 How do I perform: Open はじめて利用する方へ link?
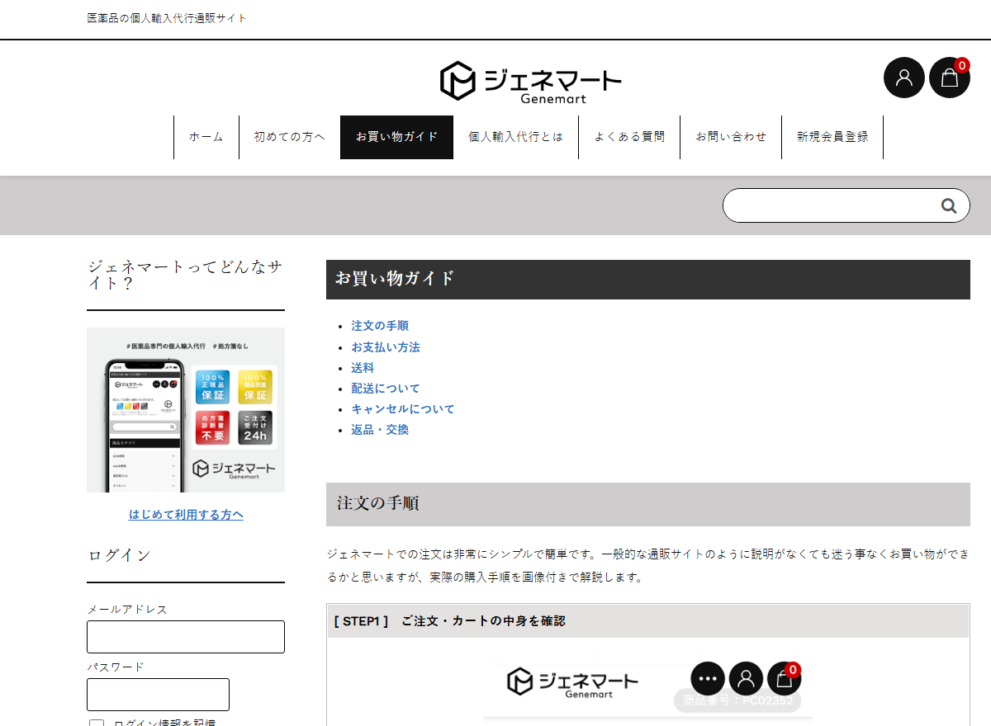click(186, 515)
